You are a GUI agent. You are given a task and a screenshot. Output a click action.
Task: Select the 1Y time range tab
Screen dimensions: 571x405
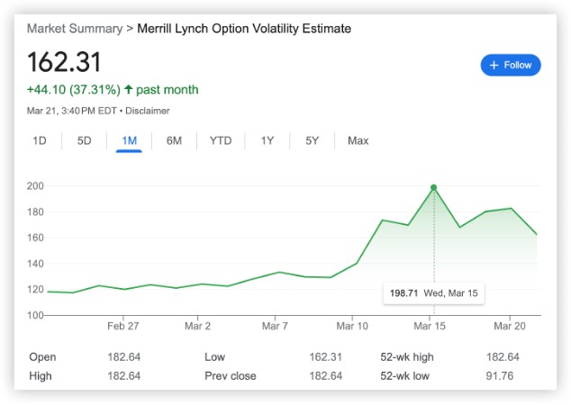(x=267, y=140)
